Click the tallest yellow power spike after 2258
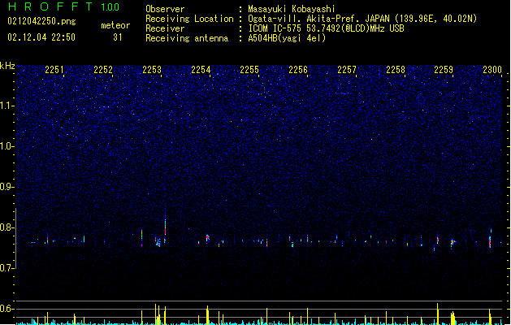The image size is (511, 325). click(x=438, y=314)
